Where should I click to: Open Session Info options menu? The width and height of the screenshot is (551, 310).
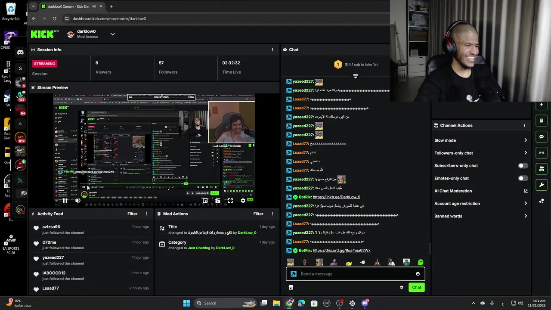click(x=272, y=50)
